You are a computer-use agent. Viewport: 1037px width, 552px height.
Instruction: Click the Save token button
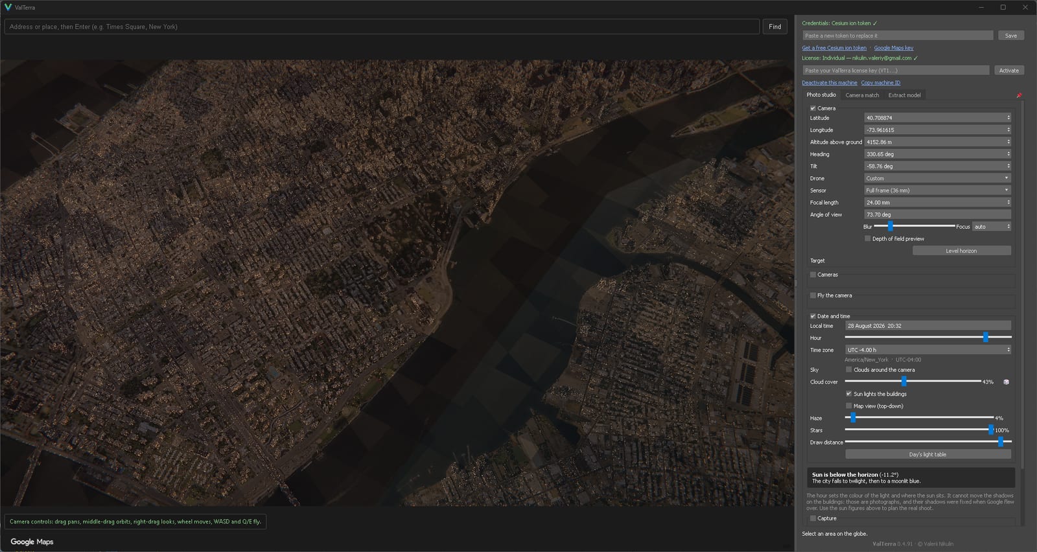coord(1010,36)
